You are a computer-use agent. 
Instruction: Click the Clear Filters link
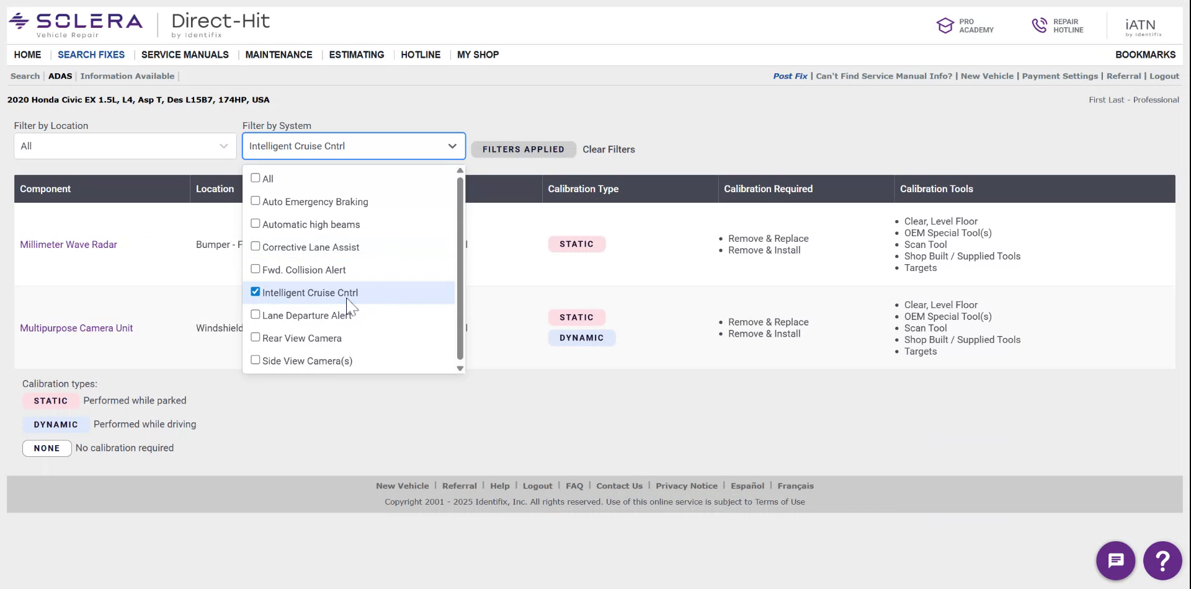[x=609, y=149]
